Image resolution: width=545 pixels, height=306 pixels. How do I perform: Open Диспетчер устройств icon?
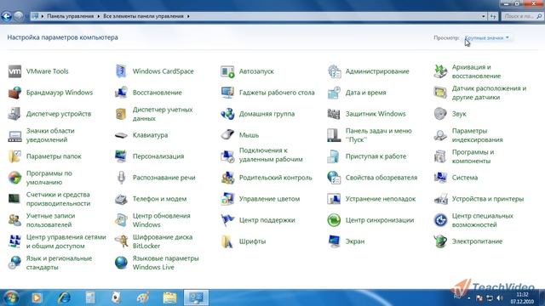click(x=14, y=114)
